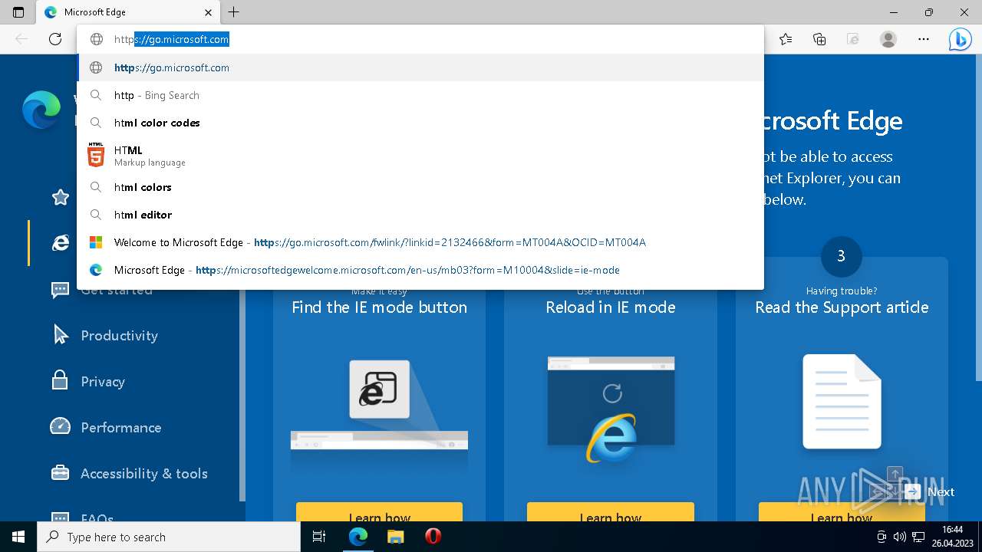Viewport: 982px width, 552px height.
Task: Close the Microsoft Edge tab
Action: pos(209,12)
